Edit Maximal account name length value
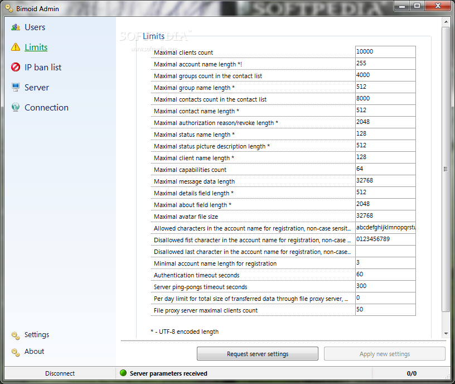 [x=385, y=64]
